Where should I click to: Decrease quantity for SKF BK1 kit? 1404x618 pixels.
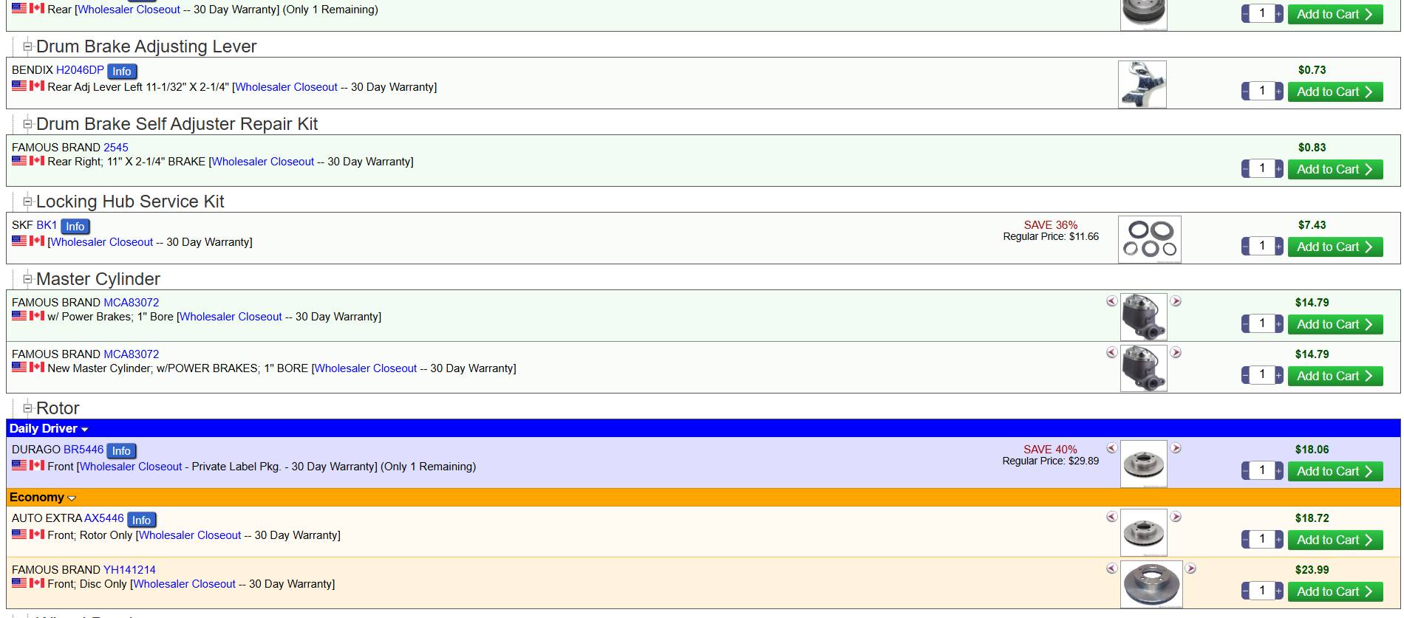coord(1246,247)
